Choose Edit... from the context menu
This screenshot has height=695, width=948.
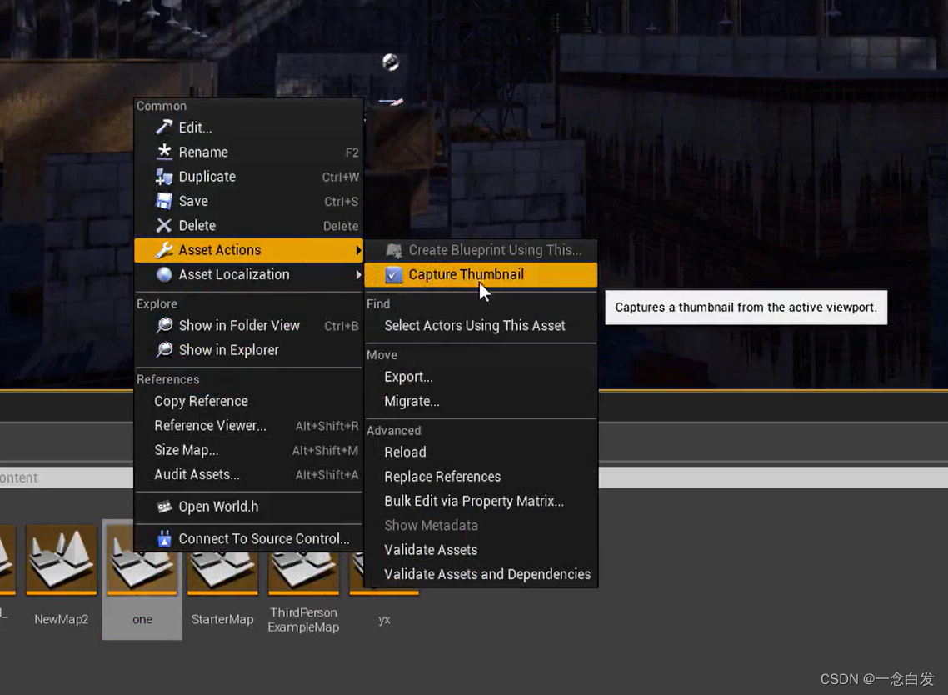point(248,127)
